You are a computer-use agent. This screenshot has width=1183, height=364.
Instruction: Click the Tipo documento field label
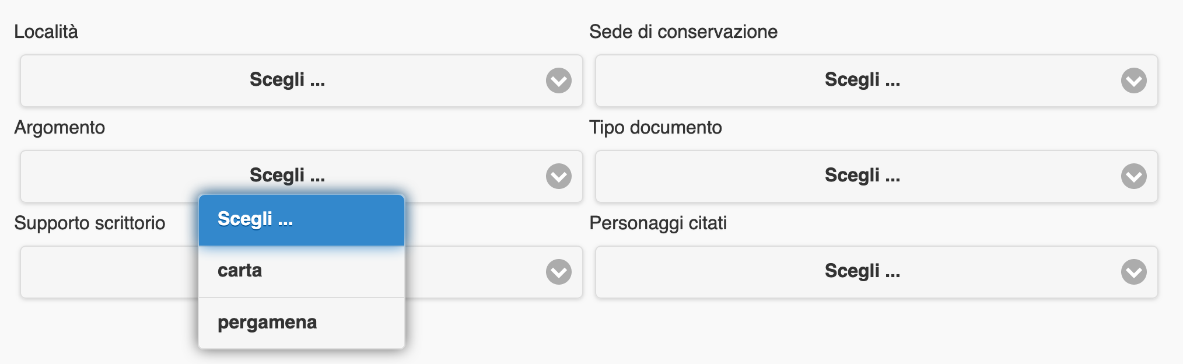point(656,128)
